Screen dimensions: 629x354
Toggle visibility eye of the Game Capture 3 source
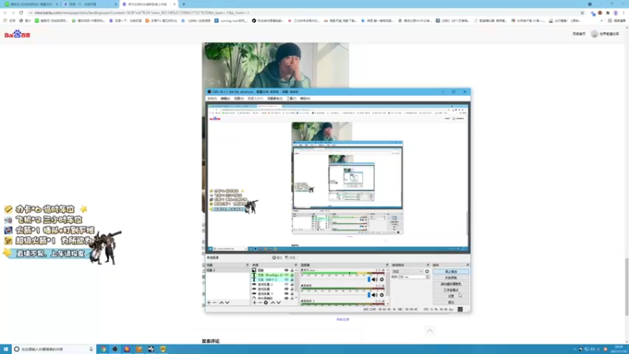click(286, 293)
